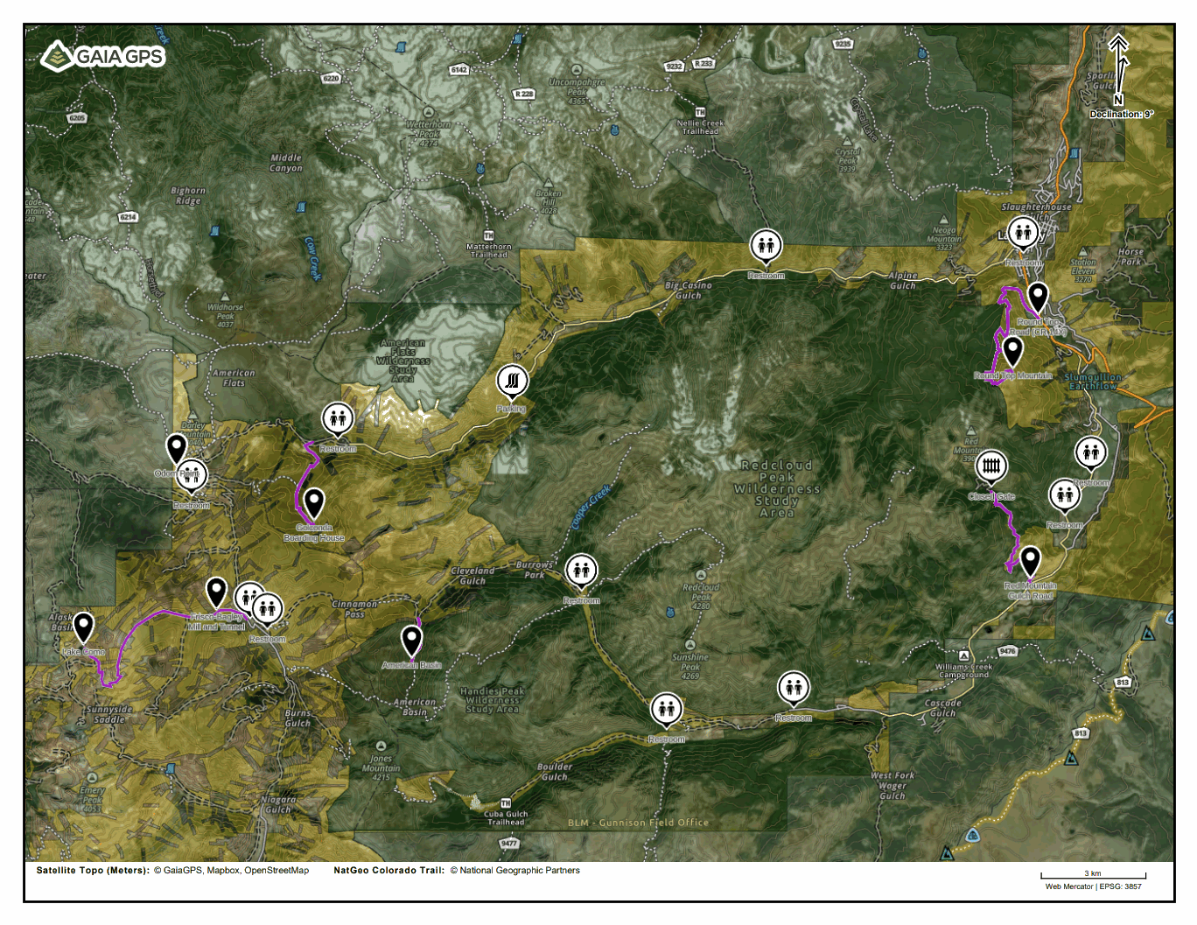
Task: Select the Frisco-Bagley Mill and Tunnel pin
Action: point(216,592)
